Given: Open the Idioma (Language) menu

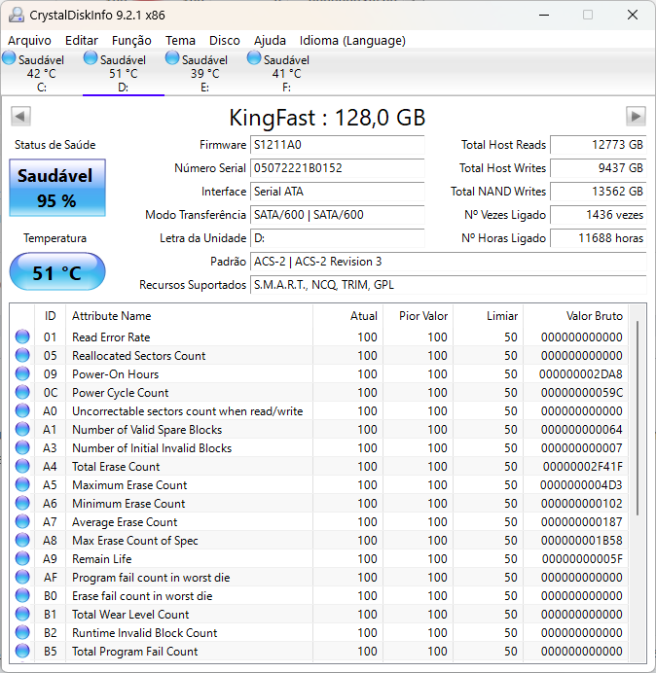Looking at the screenshot, I should click(x=352, y=40).
